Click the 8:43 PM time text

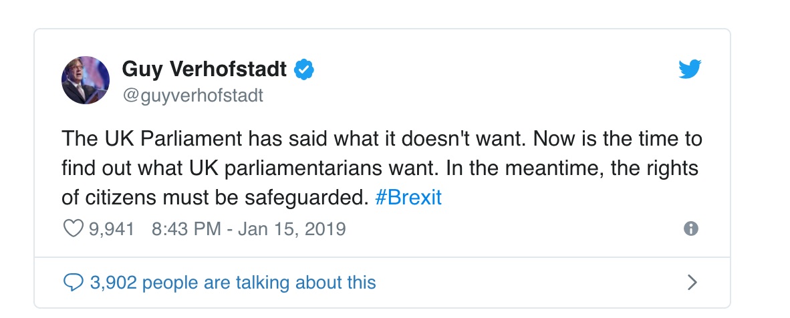click(x=186, y=230)
